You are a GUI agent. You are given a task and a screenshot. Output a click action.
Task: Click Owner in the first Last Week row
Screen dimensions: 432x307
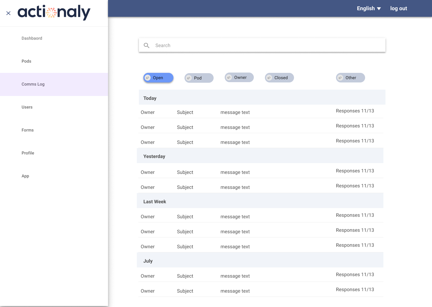click(x=148, y=217)
